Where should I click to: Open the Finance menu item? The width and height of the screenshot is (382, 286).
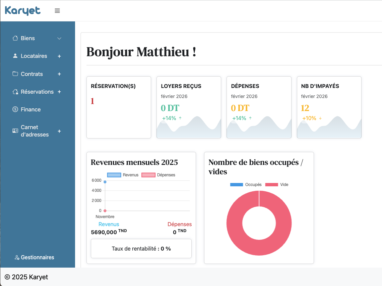[x=30, y=109]
